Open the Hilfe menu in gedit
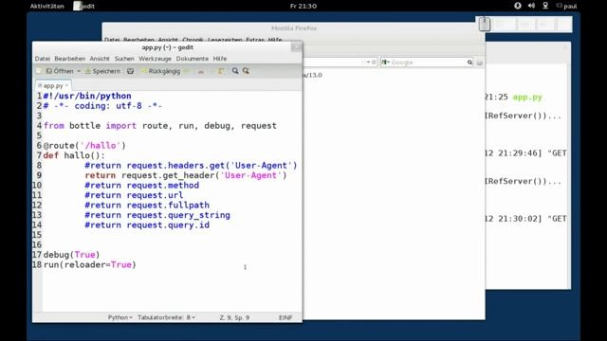This screenshot has width=607, height=341. [x=220, y=59]
